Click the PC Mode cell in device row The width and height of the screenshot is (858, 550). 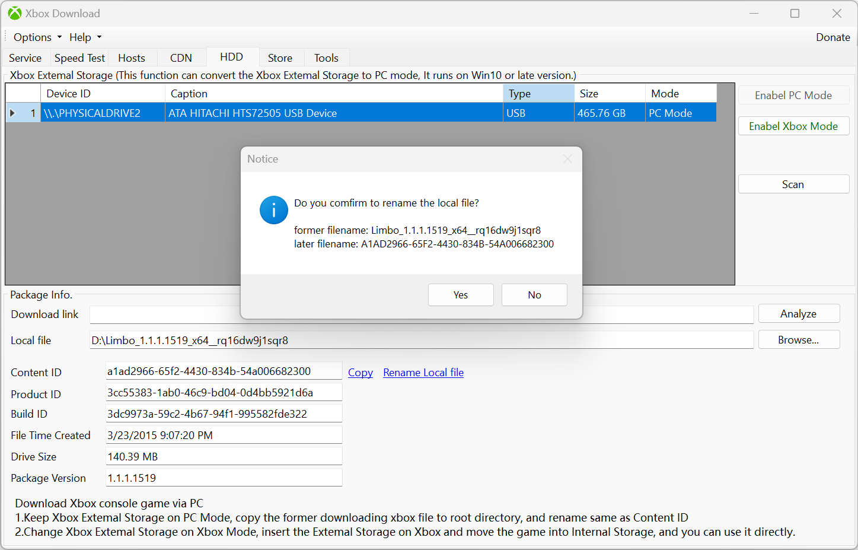(681, 113)
